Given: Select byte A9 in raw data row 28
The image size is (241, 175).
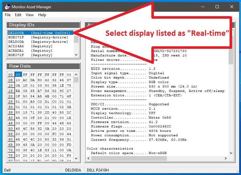Looking at the screenshot, I should click(32, 101).
